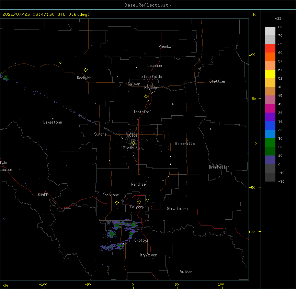Click the yellow diamond marker above Didsbury
This screenshot has width=296, height=289.
tap(133, 143)
